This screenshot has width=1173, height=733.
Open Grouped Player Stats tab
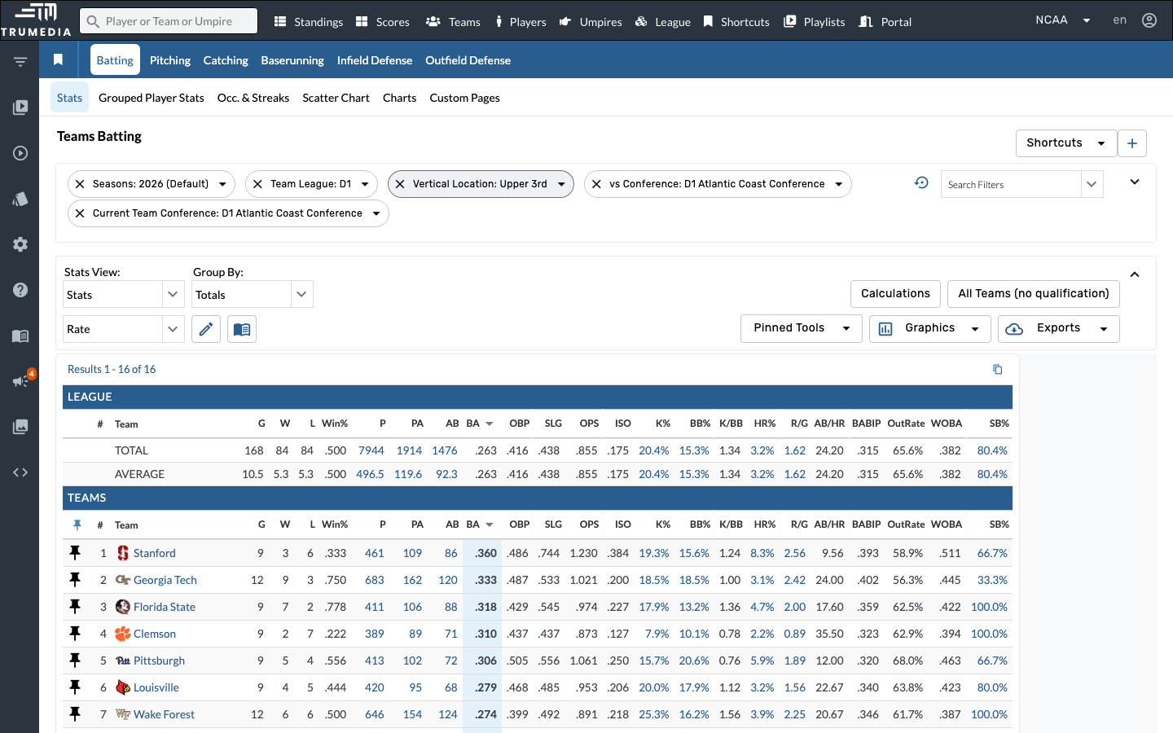(152, 98)
